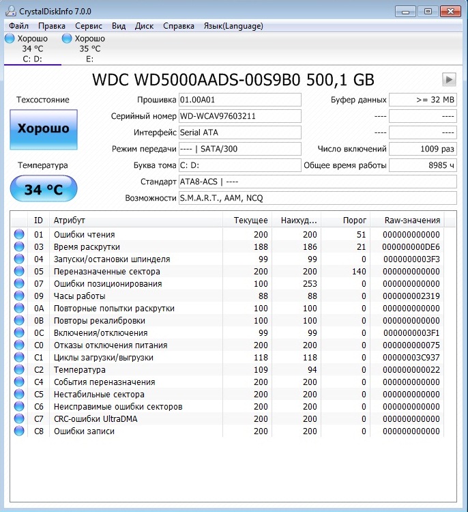Click status icon for Неисправимые ошибки секторов
Screen dimensions: 468x512
(19, 407)
